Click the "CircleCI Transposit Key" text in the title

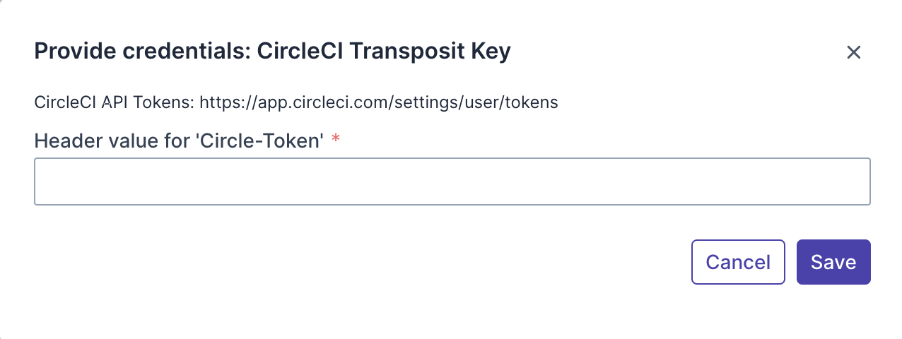point(383,52)
